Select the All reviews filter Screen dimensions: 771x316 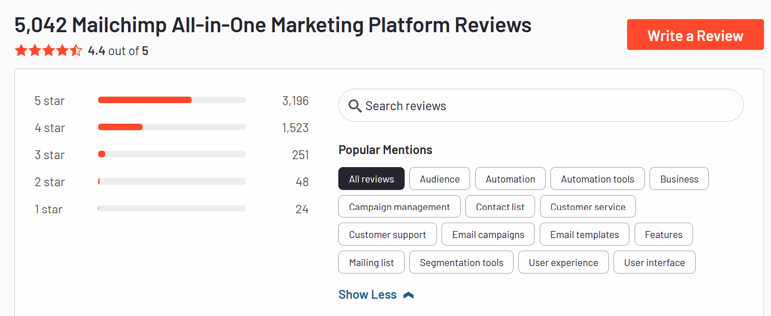[371, 178]
